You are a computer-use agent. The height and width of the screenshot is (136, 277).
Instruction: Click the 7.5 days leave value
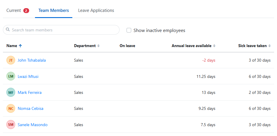tap(208, 125)
